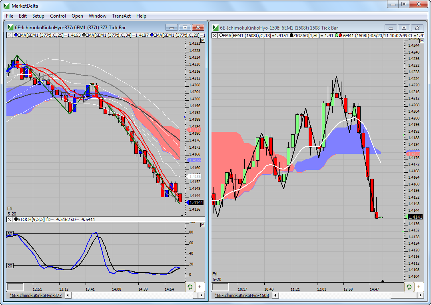This screenshot has width=431, height=305.
Task: Click the blue 1.4166 price marker in 377 chart
Action: tap(194, 160)
